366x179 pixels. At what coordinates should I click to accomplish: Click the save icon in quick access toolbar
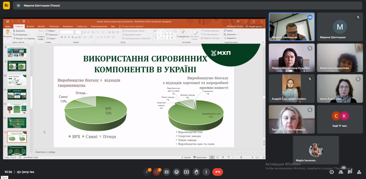[x=8, y=21]
